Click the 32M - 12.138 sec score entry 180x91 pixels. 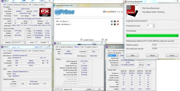tap(62, 21)
